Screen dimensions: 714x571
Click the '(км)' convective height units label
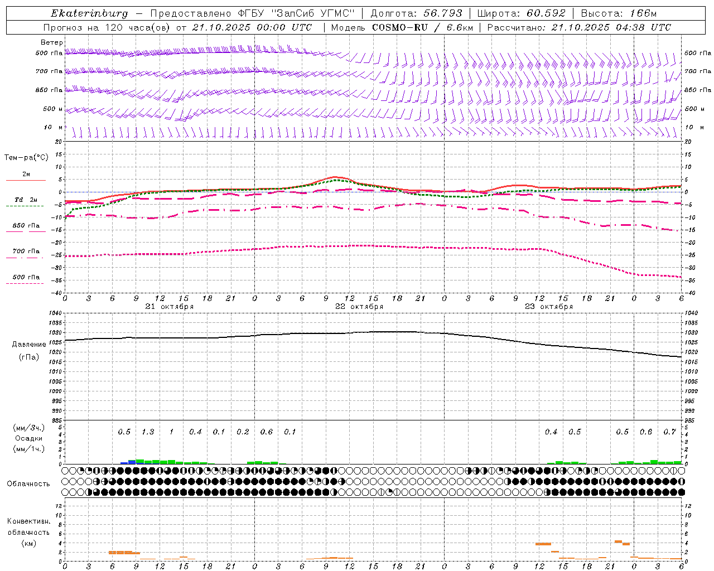[x=29, y=543]
